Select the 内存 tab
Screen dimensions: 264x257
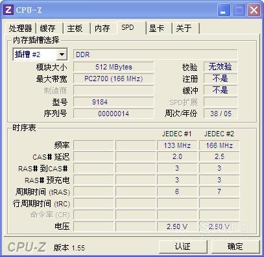tap(103, 29)
